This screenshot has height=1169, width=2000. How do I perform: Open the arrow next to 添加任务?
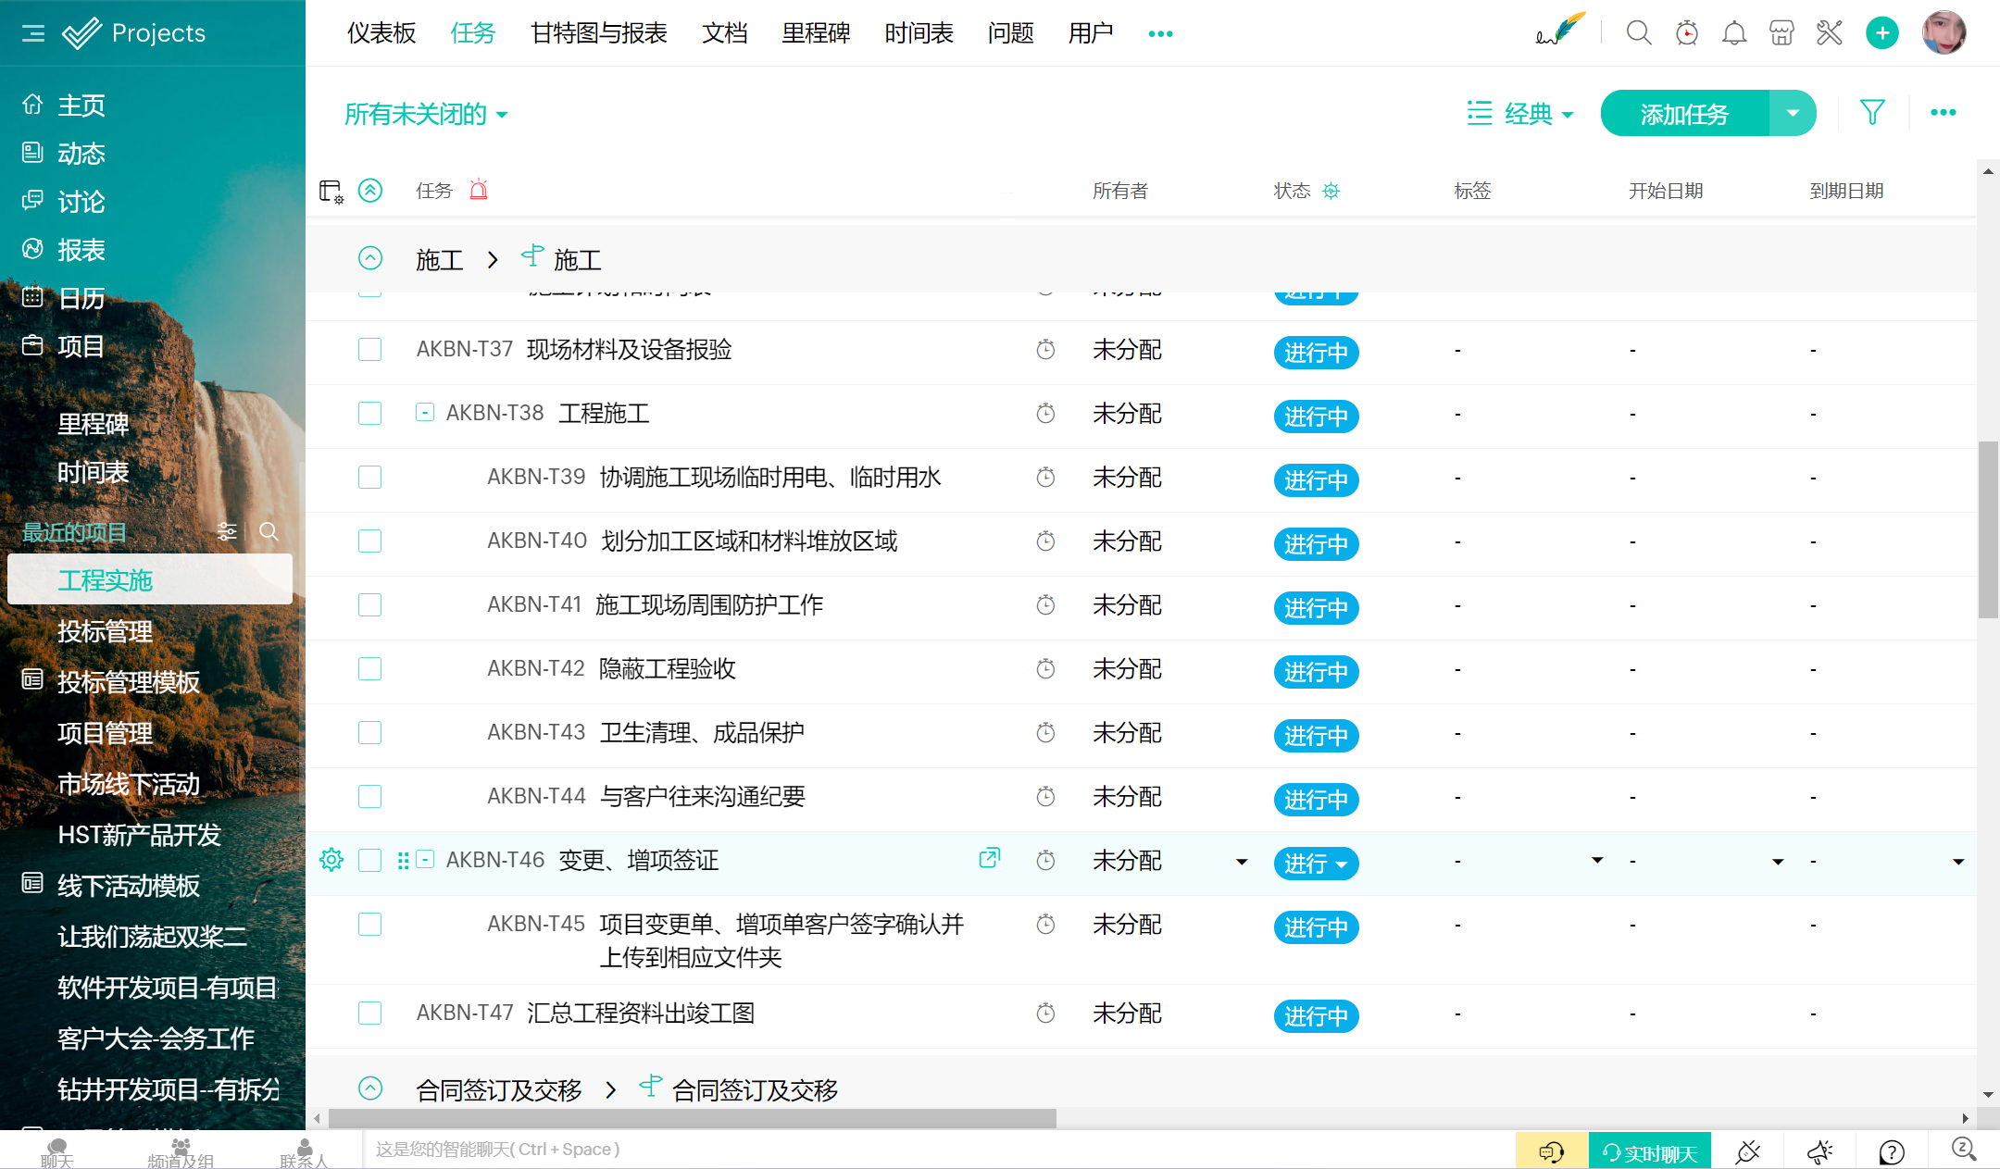click(x=1793, y=113)
